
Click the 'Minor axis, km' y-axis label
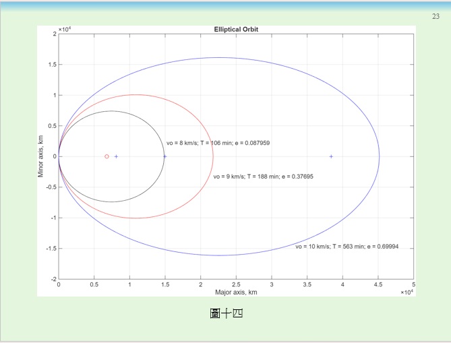(42, 156)
